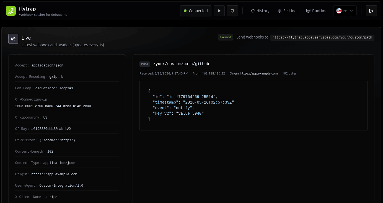Click the logout icon button

coord(371,11)
